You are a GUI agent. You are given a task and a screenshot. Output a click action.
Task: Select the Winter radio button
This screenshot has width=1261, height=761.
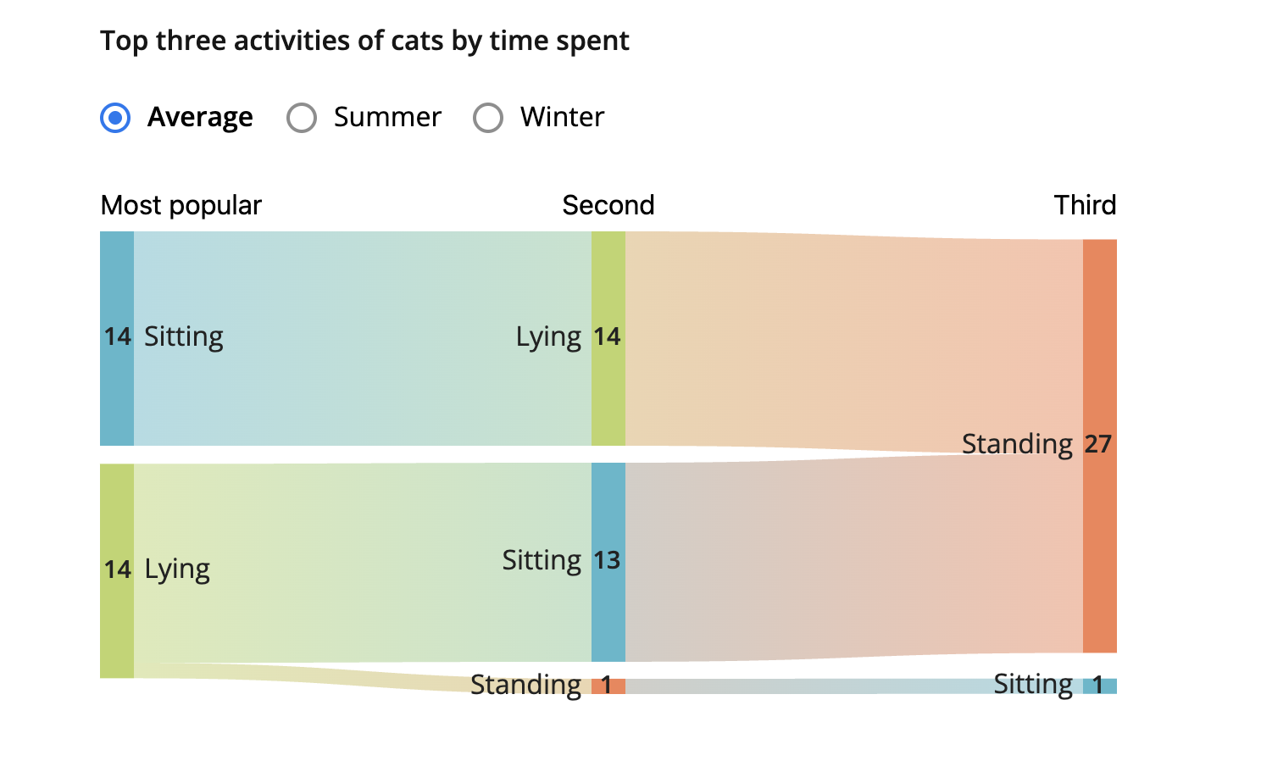(x=488, y=118)
